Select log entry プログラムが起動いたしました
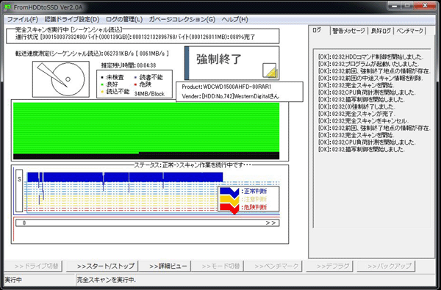 (x=368, y=64)
